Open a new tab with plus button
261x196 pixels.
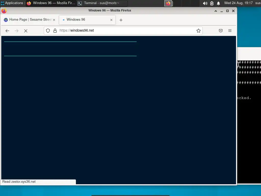[121, 20]
